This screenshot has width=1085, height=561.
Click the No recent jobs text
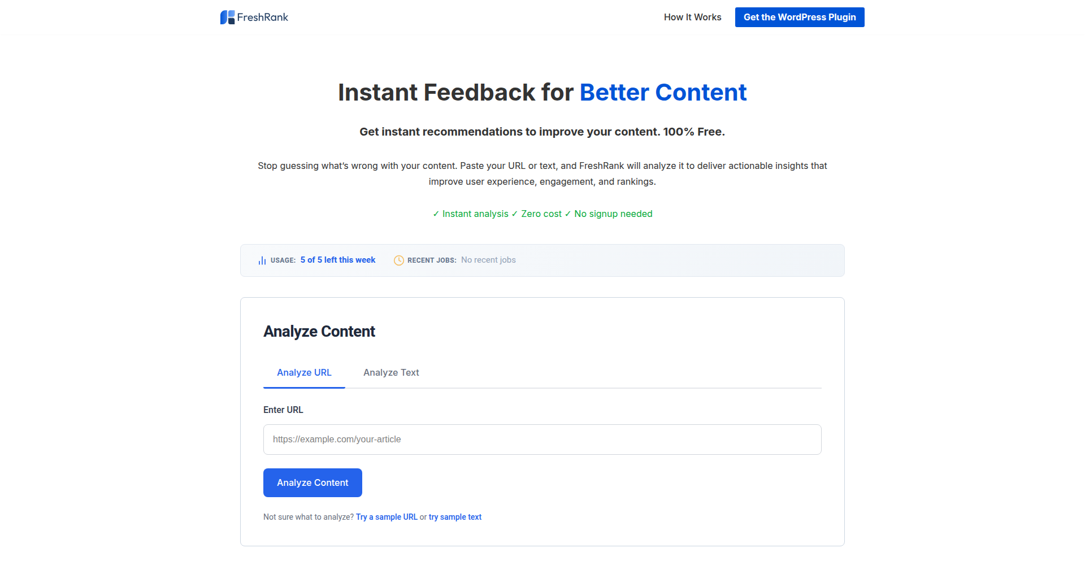[x=488, y=260]
